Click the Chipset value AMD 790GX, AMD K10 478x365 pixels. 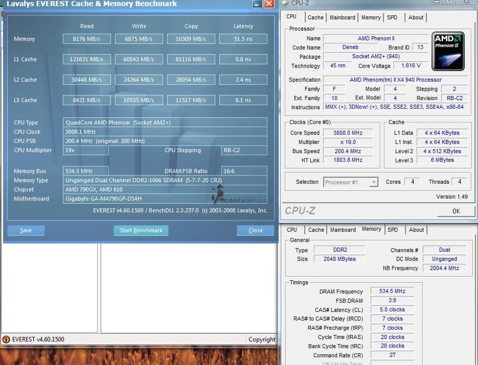tap(165, 189)
